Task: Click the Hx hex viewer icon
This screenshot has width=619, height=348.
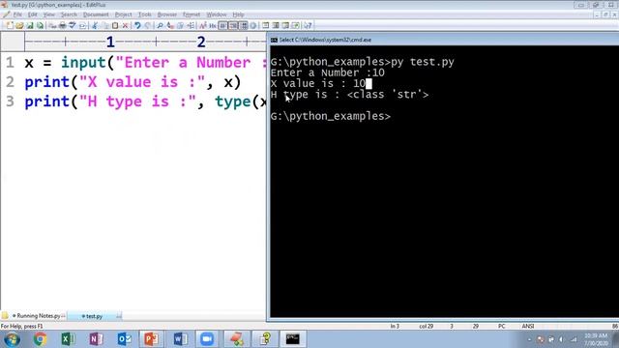Action: [213, 26]
